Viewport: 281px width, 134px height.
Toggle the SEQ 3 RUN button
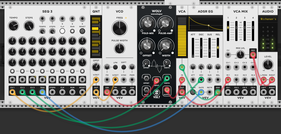[x=72, y=31]
